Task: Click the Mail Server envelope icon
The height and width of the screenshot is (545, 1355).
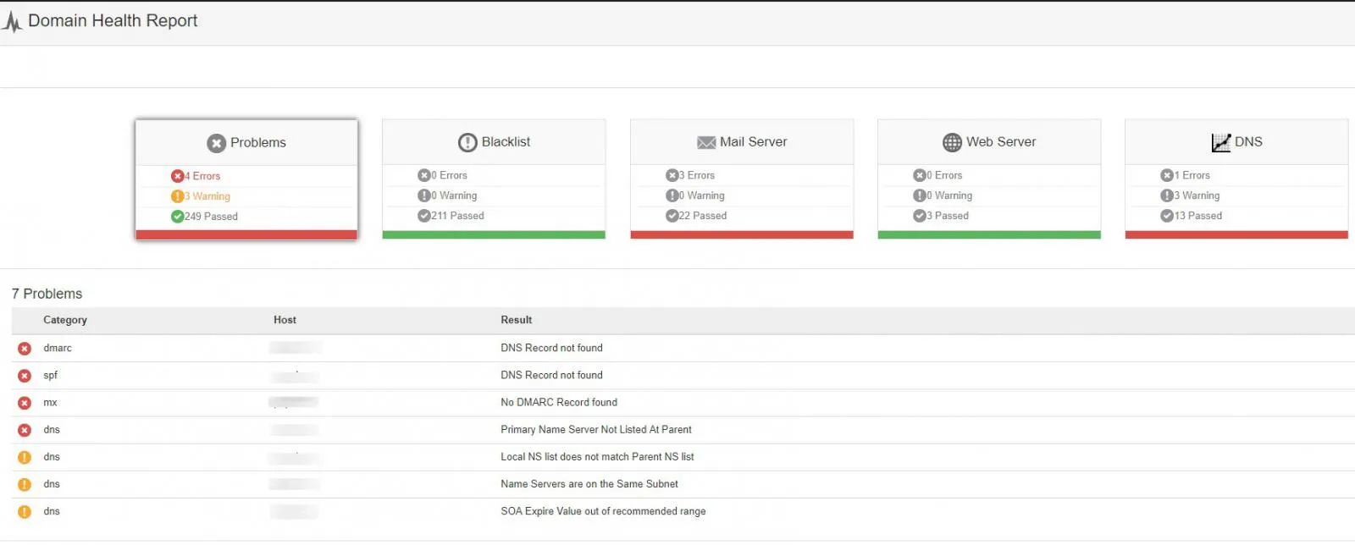Action: (x=706, y=143)
